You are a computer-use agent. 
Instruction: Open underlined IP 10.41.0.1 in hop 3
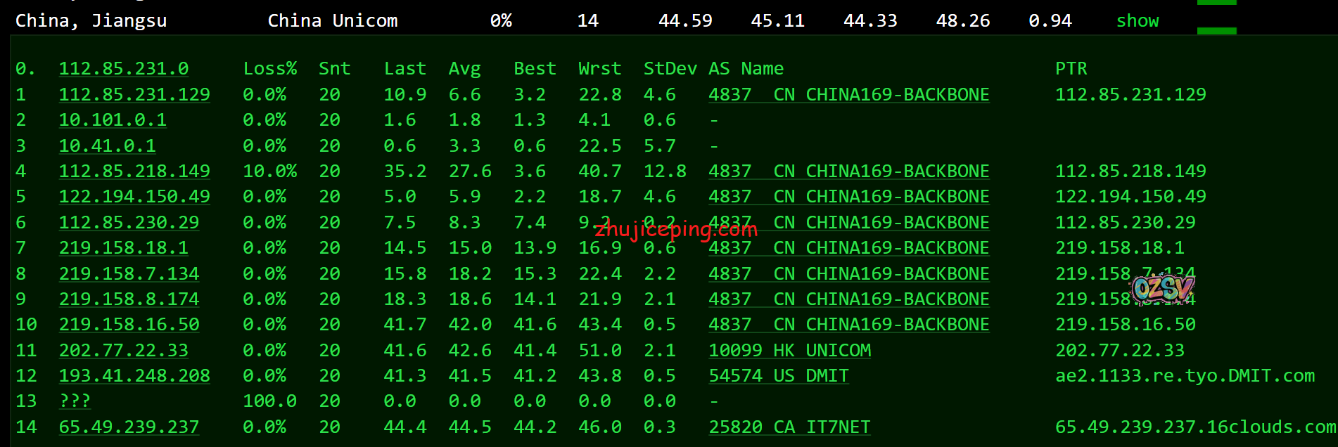tap(107, 146)
